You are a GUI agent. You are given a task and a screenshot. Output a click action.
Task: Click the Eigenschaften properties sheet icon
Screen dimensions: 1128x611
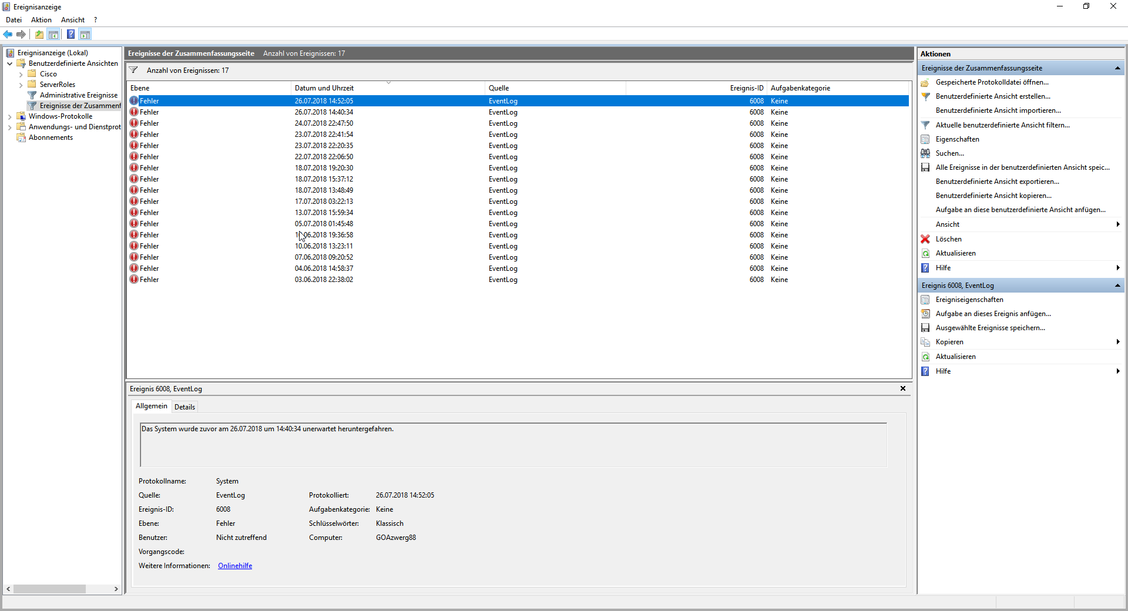(x=925, y=139)
